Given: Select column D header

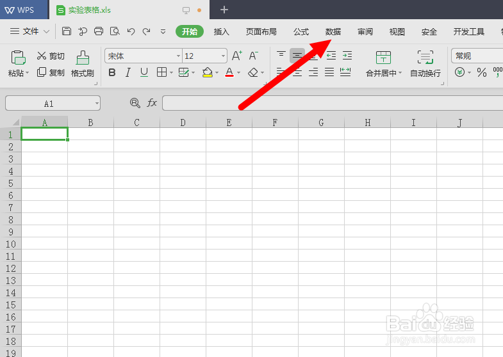Looking at the screenshot, I should click(183, 122).
